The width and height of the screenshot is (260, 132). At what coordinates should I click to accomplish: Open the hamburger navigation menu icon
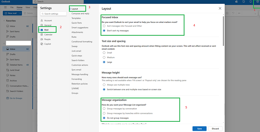pyautogui.click(x=6, y=7)
